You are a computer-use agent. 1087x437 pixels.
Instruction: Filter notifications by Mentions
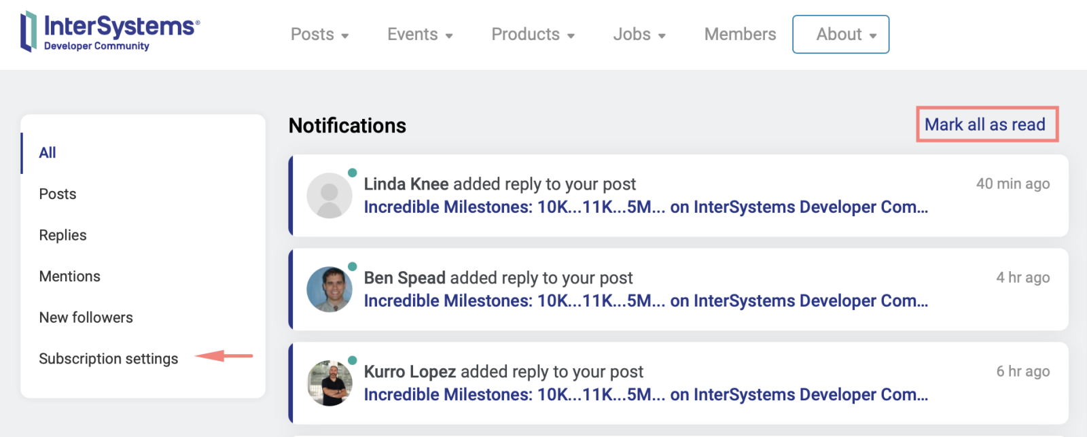pyautogui.click(x=69, y=277)
